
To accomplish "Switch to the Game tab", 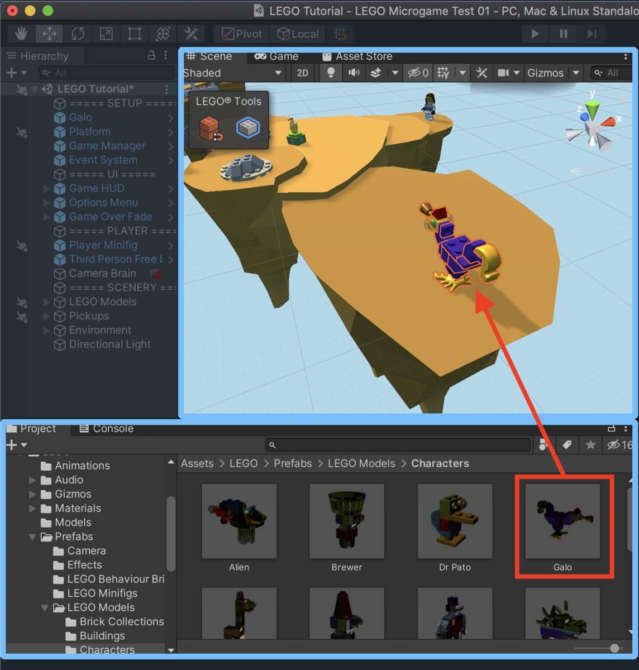I will pos(276,56).
